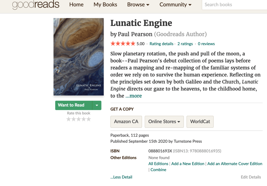Open the book on Amazon CA

(126, 122)
